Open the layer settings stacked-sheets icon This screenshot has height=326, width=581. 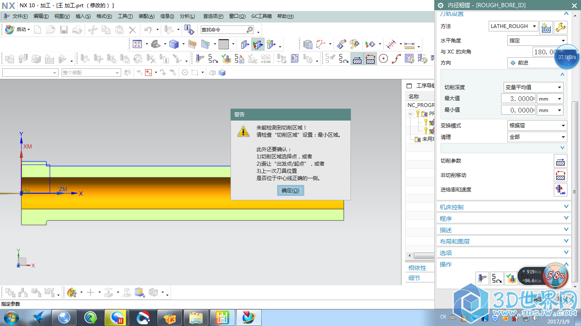(308, 44)
